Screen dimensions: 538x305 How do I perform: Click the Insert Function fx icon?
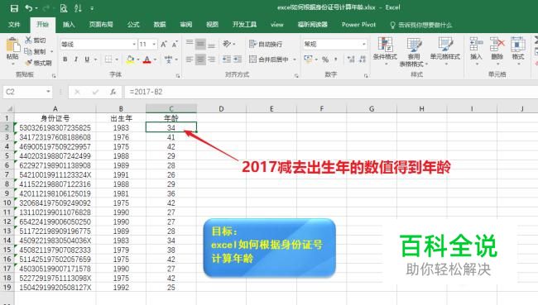click(113, 92)
